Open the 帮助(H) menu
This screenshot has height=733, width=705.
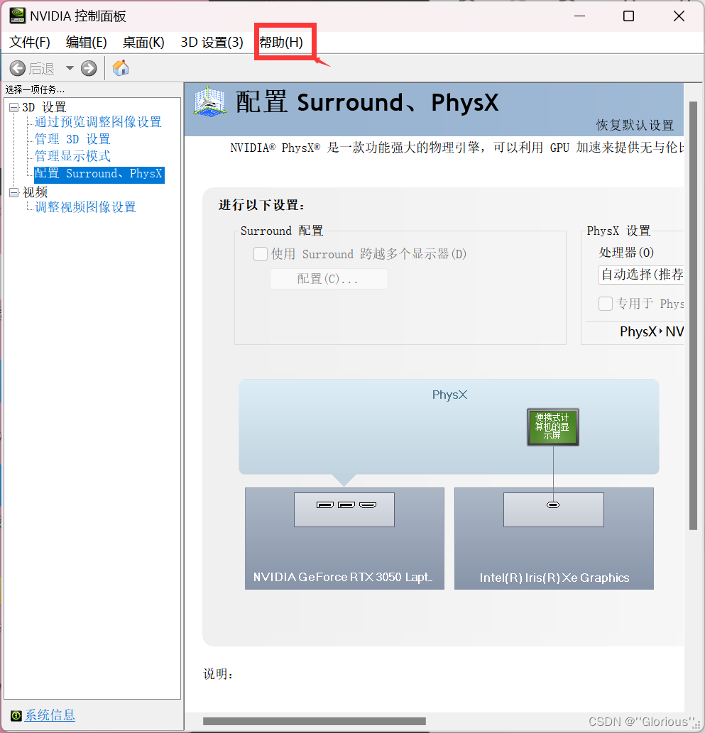pos(283,42)
